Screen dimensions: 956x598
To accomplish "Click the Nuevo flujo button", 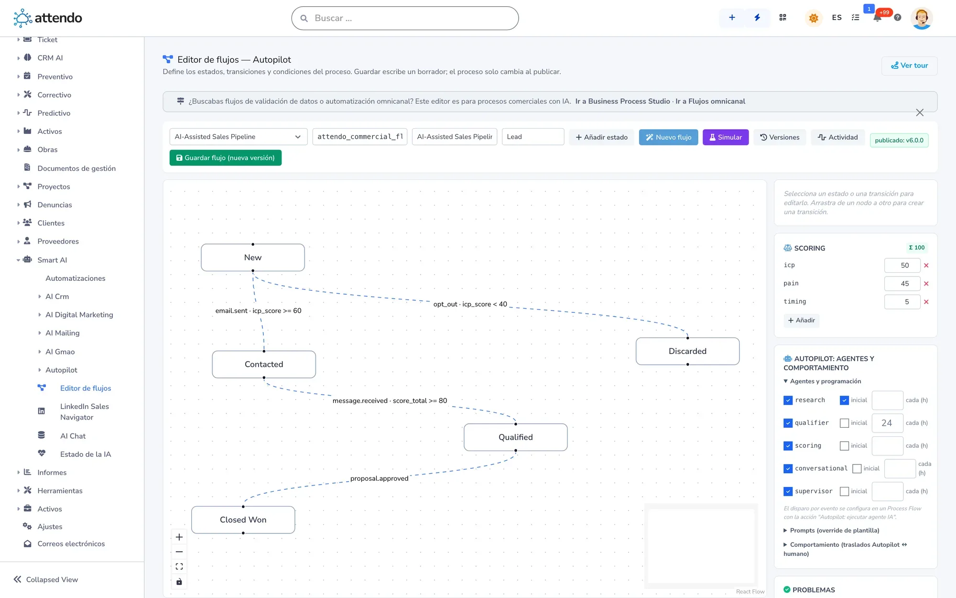I will [x=668, y=137].
